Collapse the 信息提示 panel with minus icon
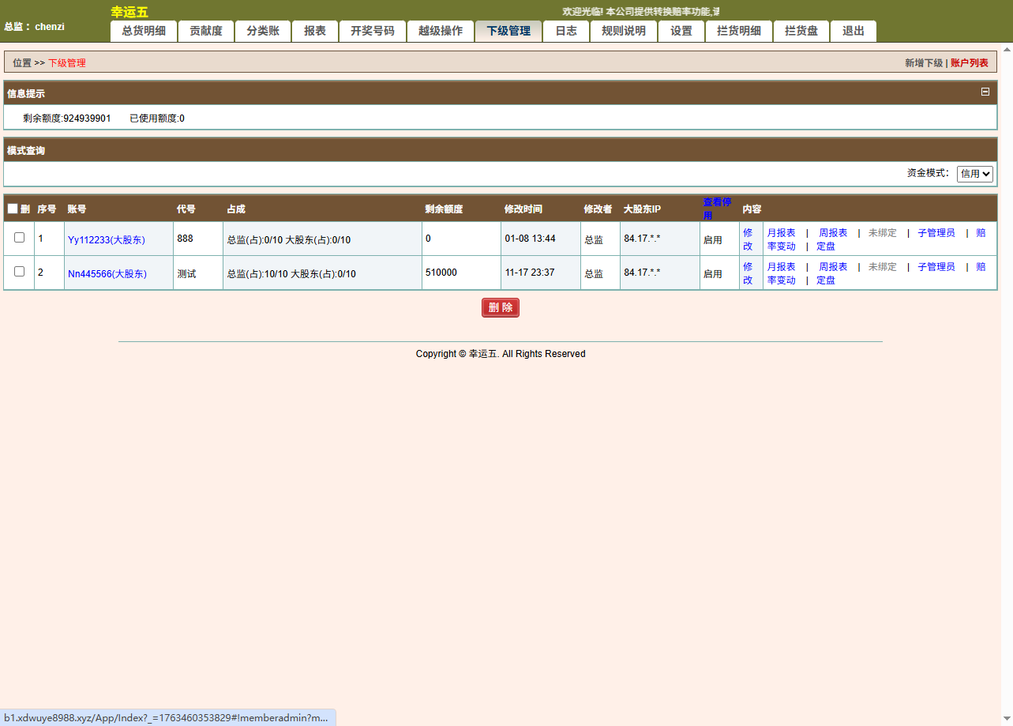This screenshot has height=726, width=1013. point(985,92)
